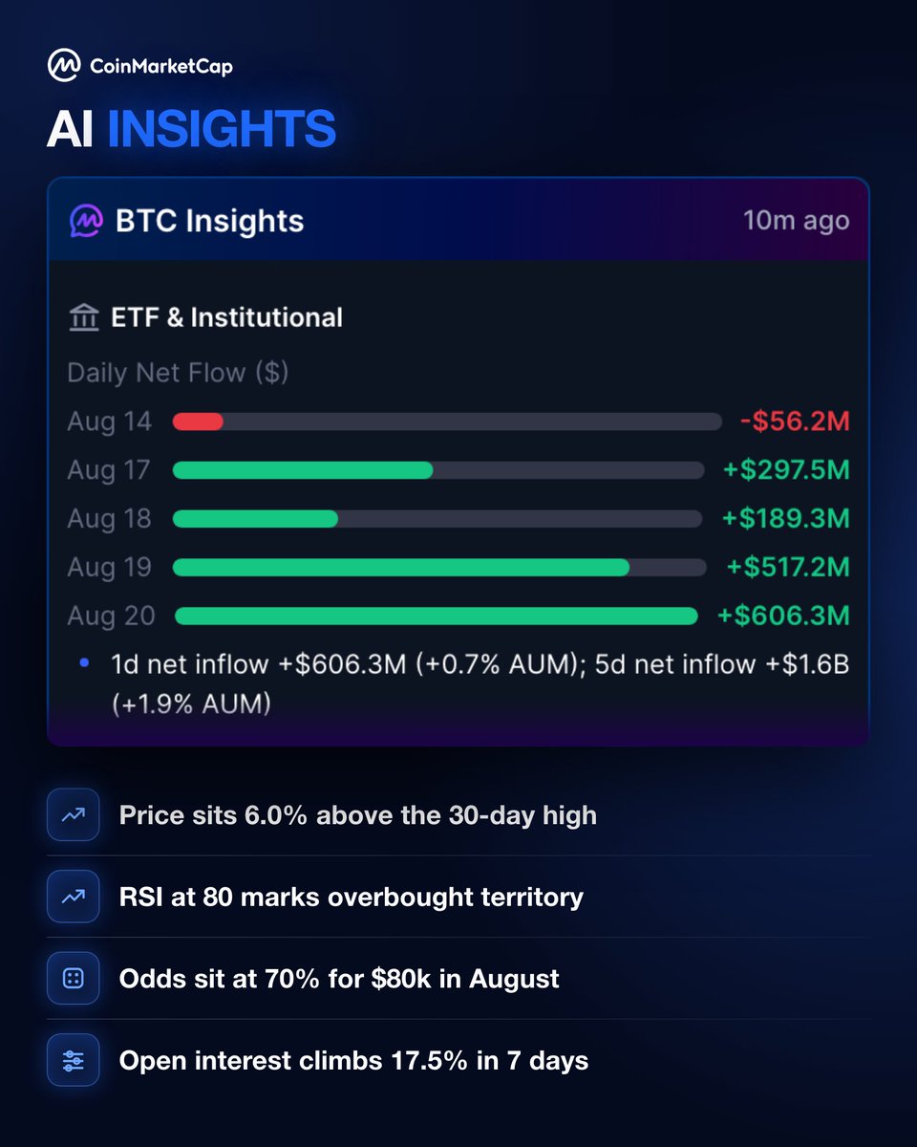Click the bank building icon beside ETF & Institutional
The height and width of the screenshot is (1147, 917).
pyautogui.click(x=84, y=317)
